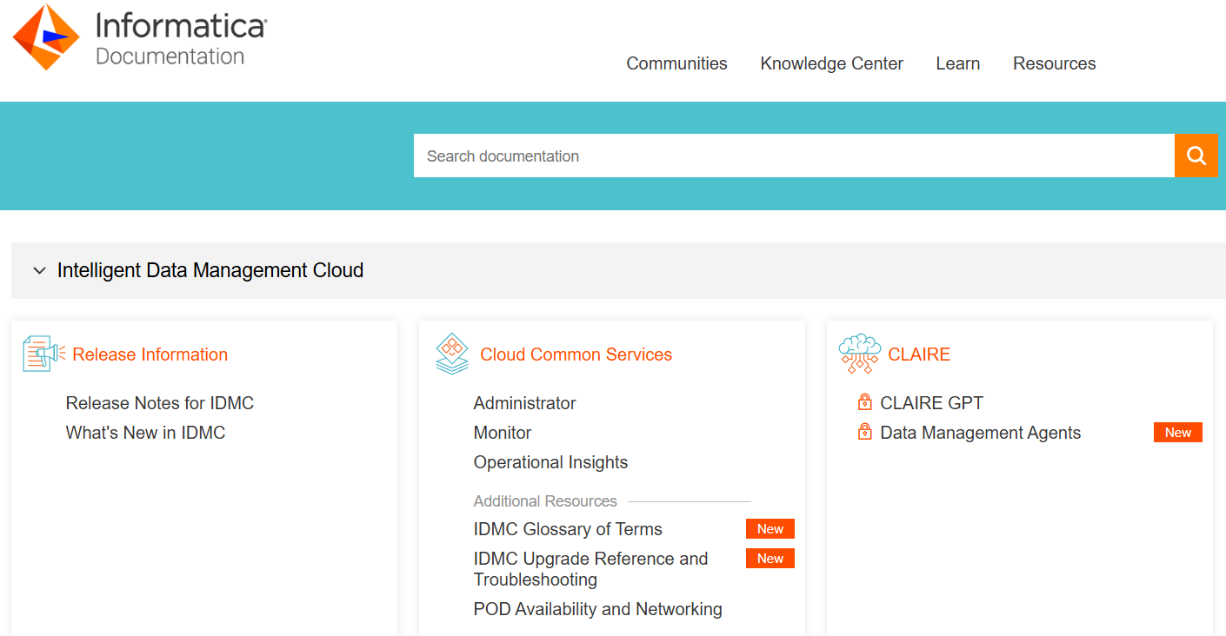Click the New badge next to IDMC Glossary of Terms
Screen dimensions: 1226x636
point(770,528)
